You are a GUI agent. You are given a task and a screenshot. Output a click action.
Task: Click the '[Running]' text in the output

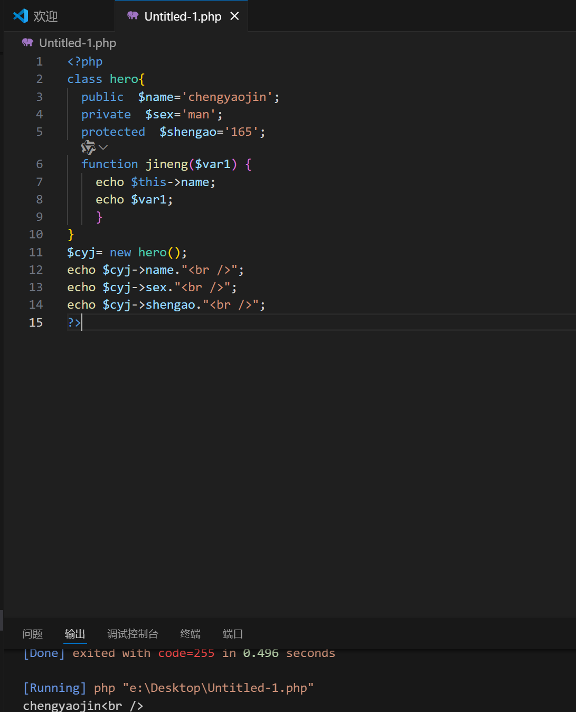tap(55, 688)
